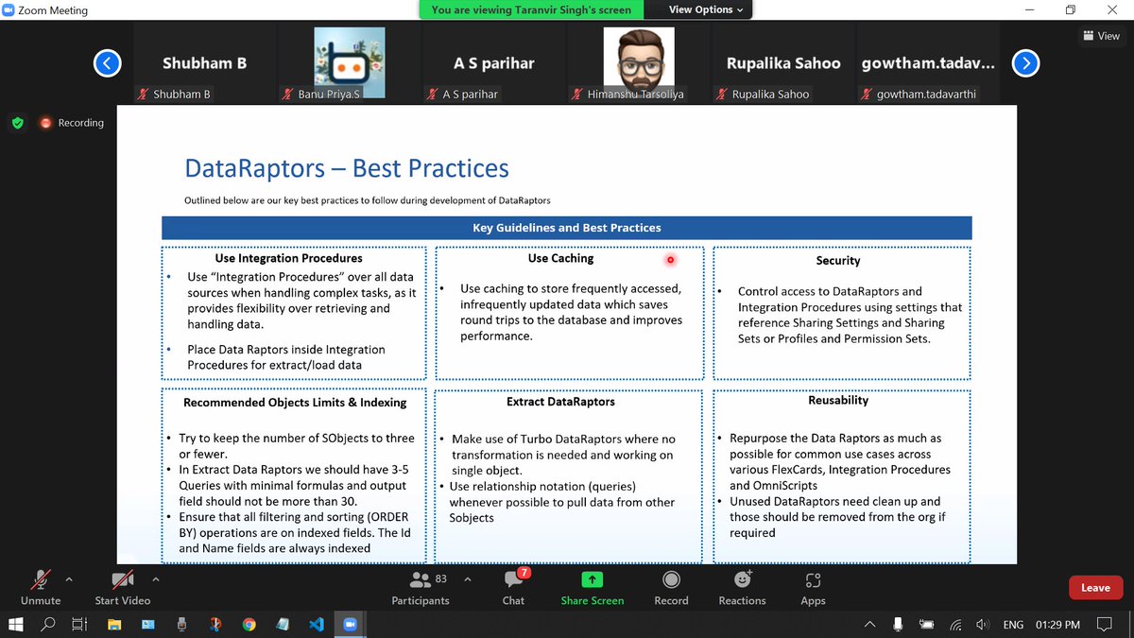
Task: Click the 'Use Caching' heading
Action: click(x=560, y=258)
